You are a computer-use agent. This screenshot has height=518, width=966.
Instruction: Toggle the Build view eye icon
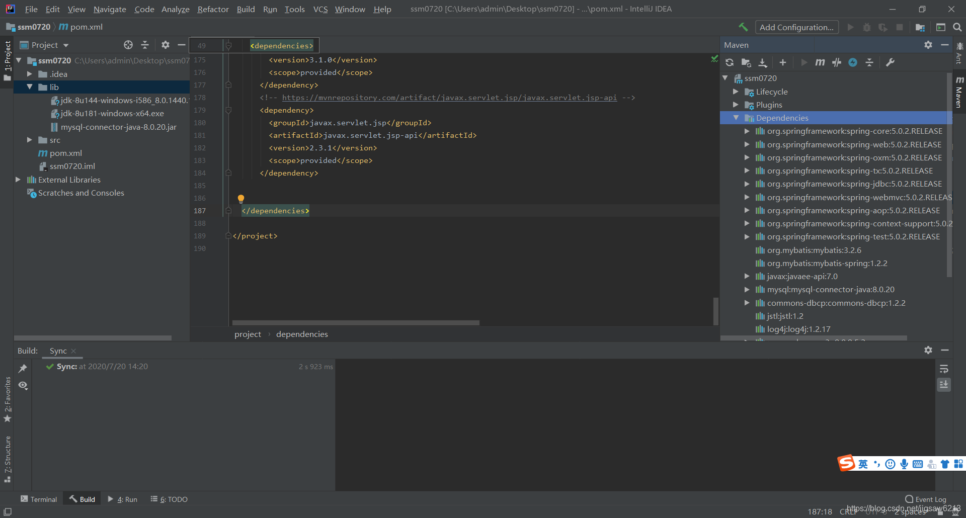(x=23, y=385)
